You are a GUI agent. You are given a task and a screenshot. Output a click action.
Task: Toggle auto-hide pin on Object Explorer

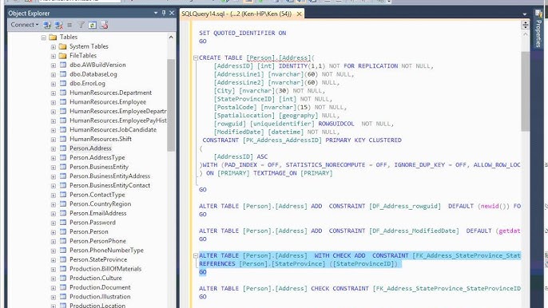pos(164,13)
